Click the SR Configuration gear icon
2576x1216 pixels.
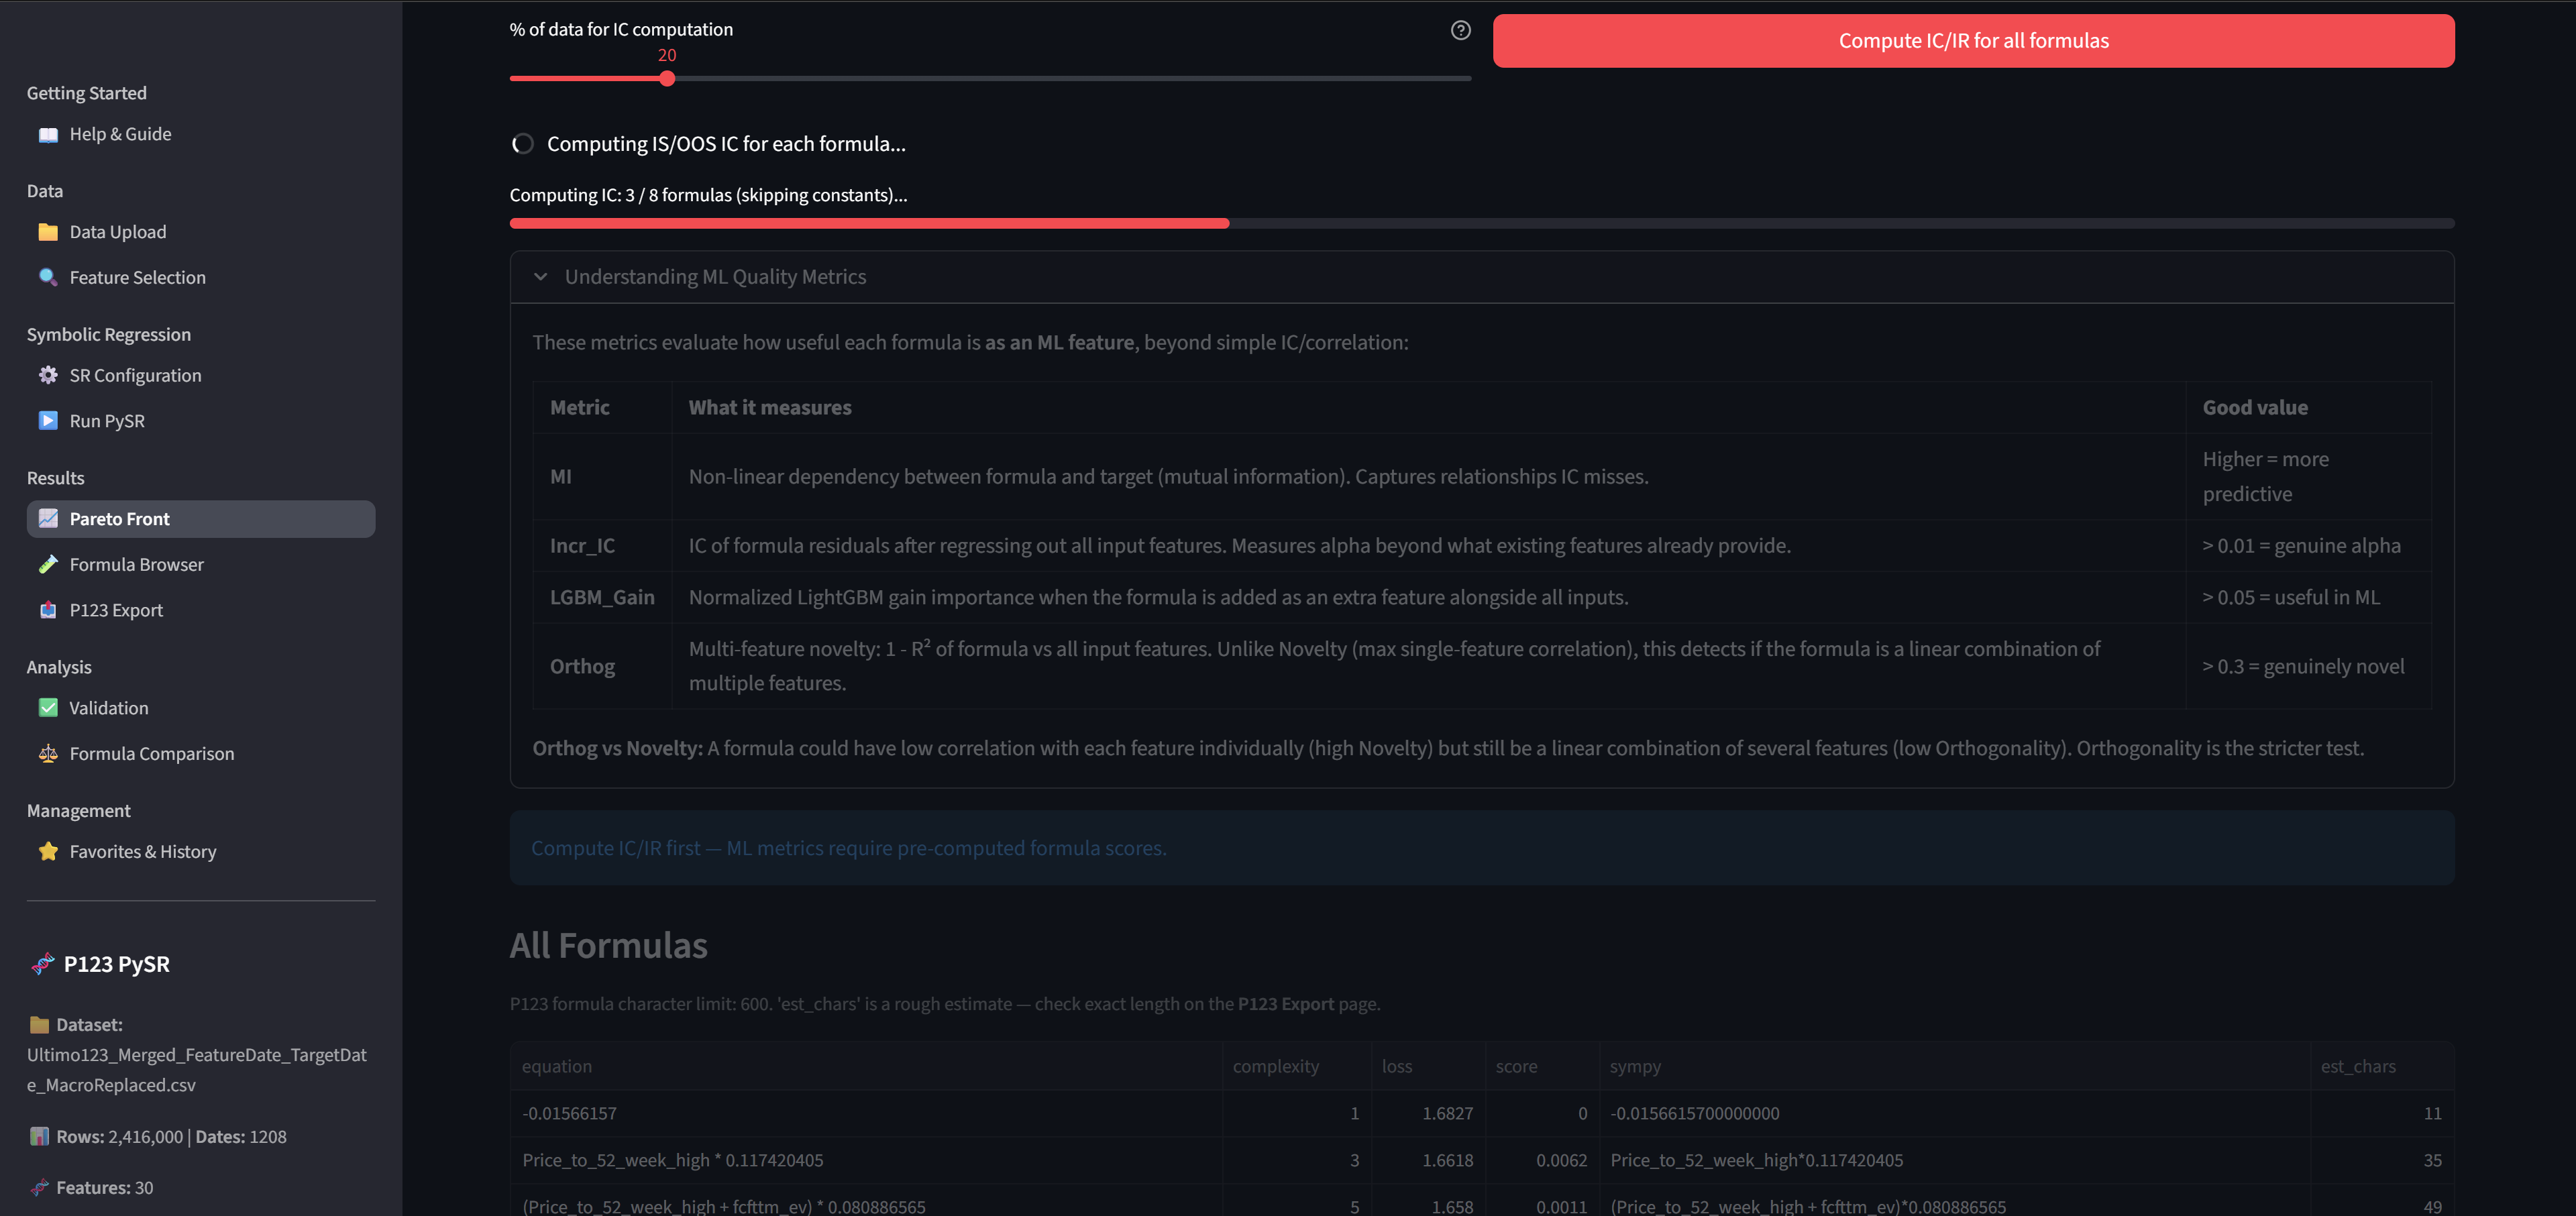point(48,376)
